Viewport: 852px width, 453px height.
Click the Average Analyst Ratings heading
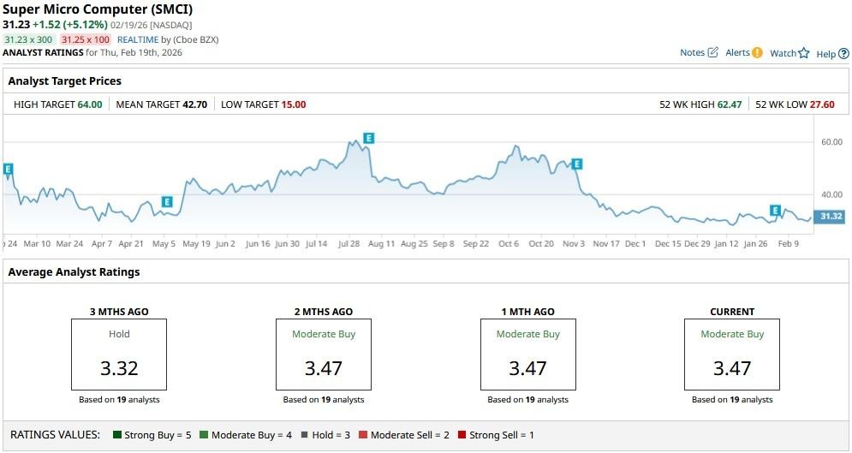tap(74, 272)
